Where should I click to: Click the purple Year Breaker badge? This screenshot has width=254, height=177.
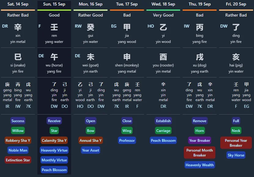coord(200,140)
